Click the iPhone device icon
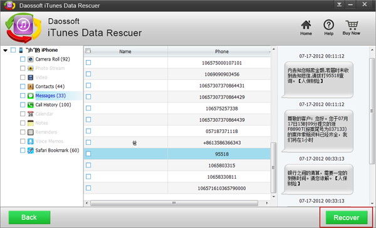Screen dimensions: 376x228 [x=21, y=50]
